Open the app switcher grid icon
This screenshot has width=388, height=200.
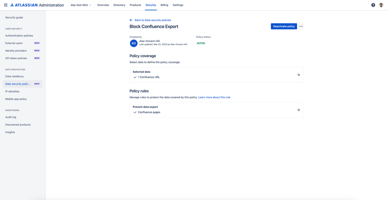6,5
